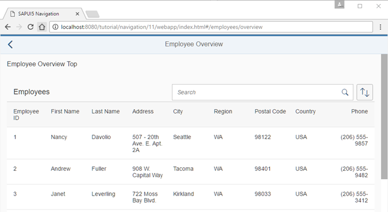The height and width of the screenshot is (212, 388).
Task: Click the browser back arrow
Action: tap(8, 26)
